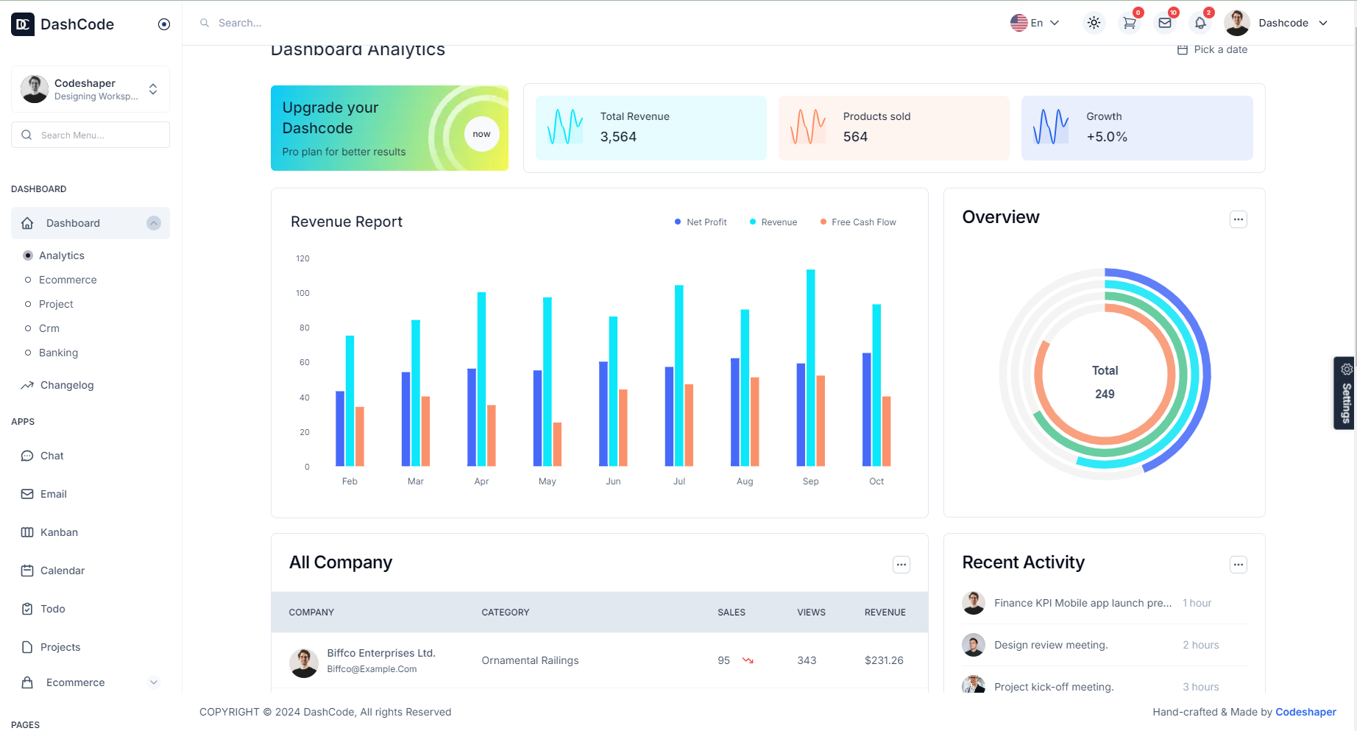Open the messages envelope icon
This screenshot has width=1357, height=731.
pos(1165,23)
